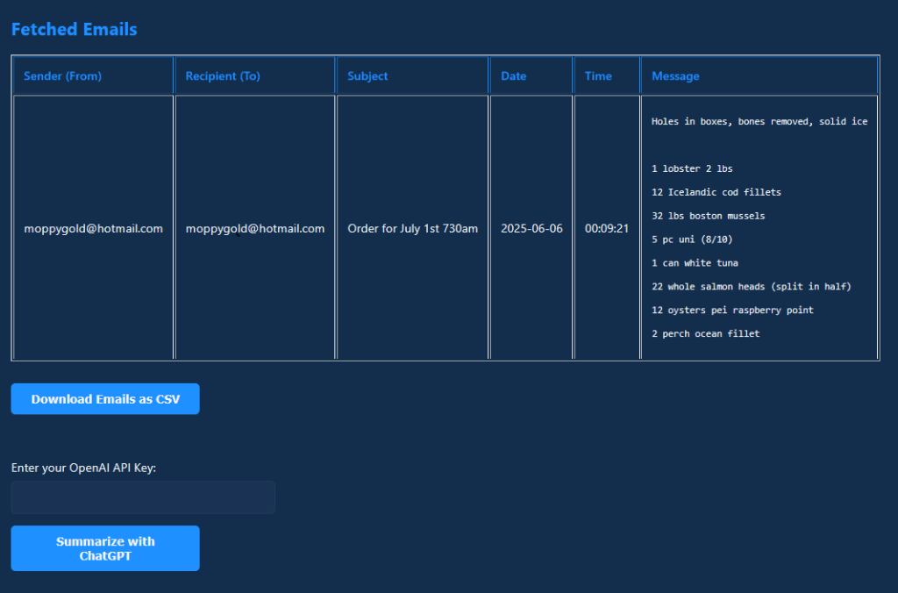Screen dimensions: 898x593
Task: Select the '12 oysters pei raspberry point' line
Action: [732, 311]
